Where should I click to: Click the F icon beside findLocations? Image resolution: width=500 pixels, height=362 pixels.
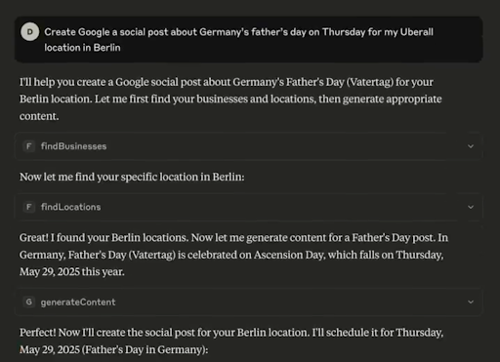pyautogui.click(x=29, y=207)
